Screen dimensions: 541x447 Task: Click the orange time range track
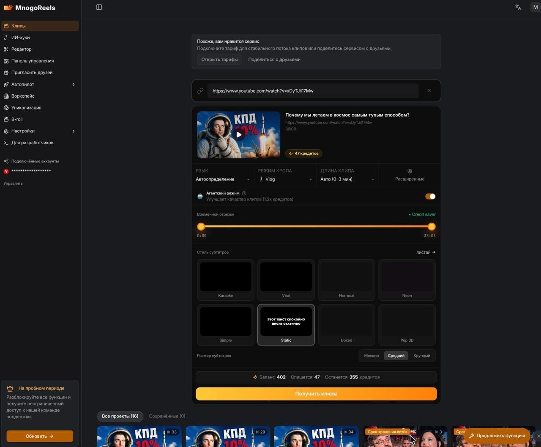coord(316,227)
